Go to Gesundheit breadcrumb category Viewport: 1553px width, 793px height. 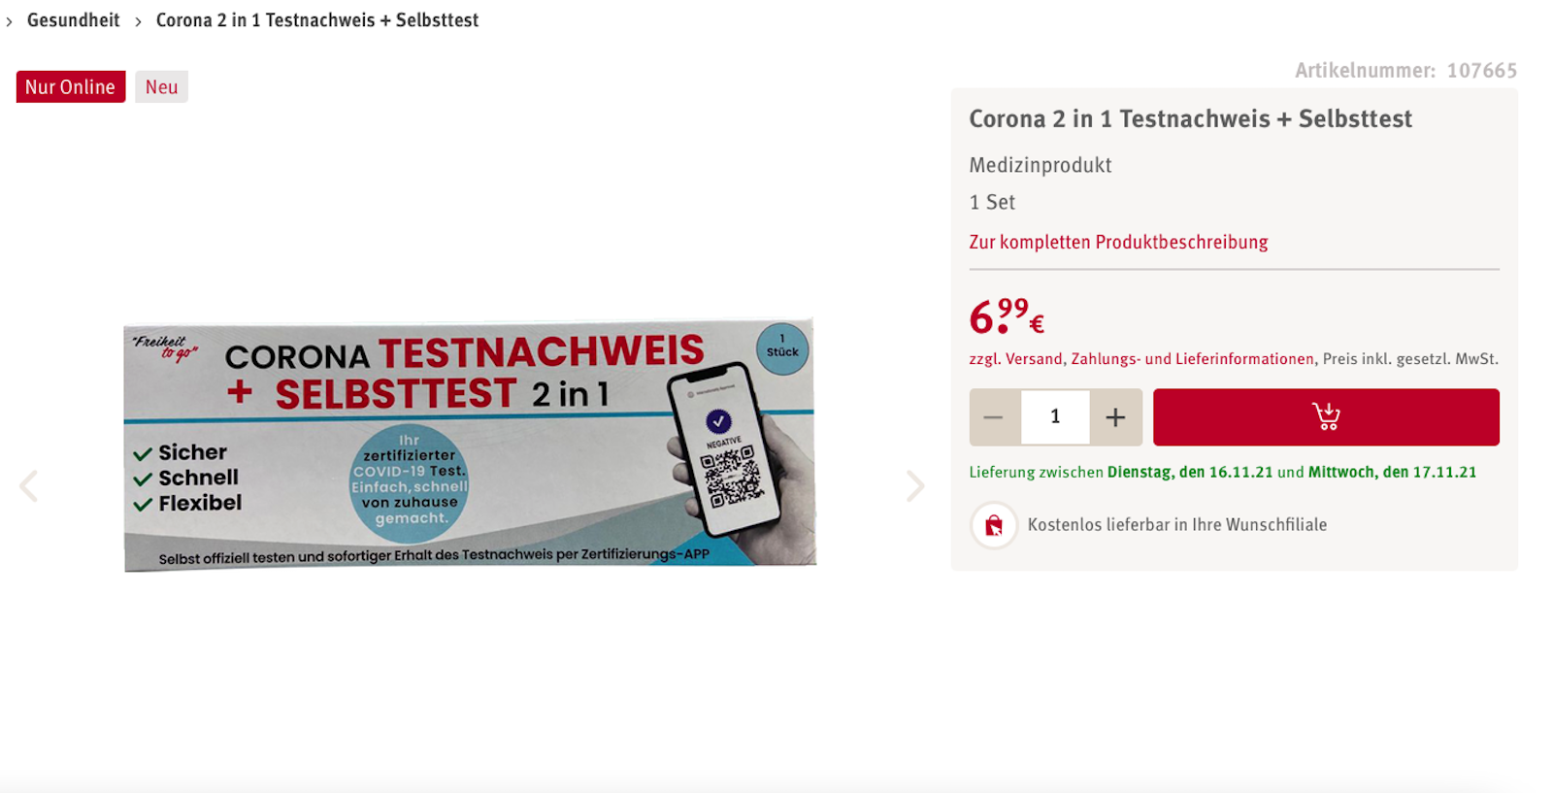73,20
